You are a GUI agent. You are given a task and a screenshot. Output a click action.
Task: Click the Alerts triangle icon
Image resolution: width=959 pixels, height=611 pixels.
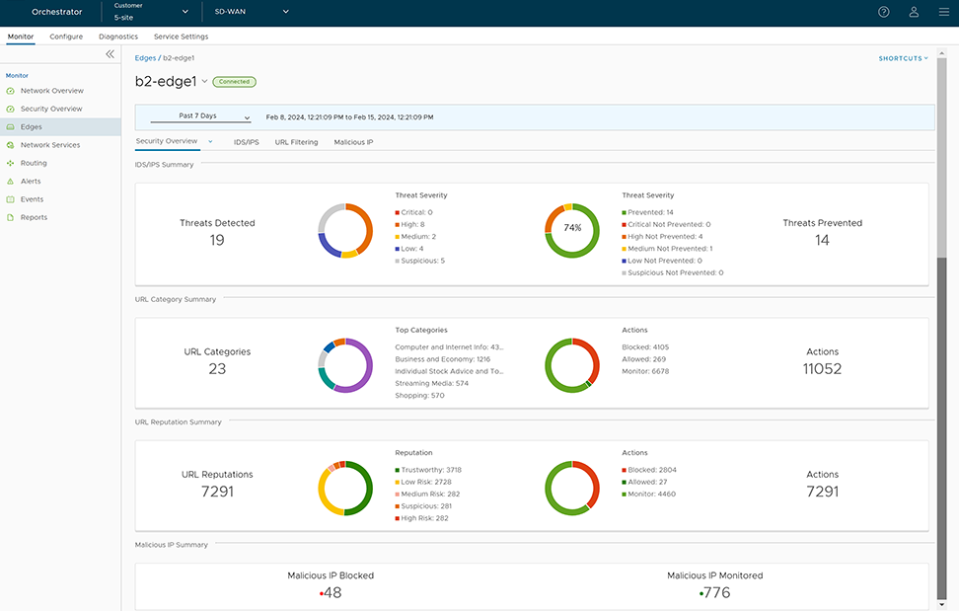(11, 182)
